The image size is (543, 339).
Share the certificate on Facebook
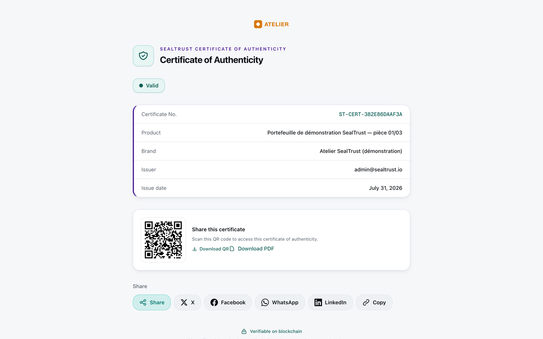pos(228,302)
